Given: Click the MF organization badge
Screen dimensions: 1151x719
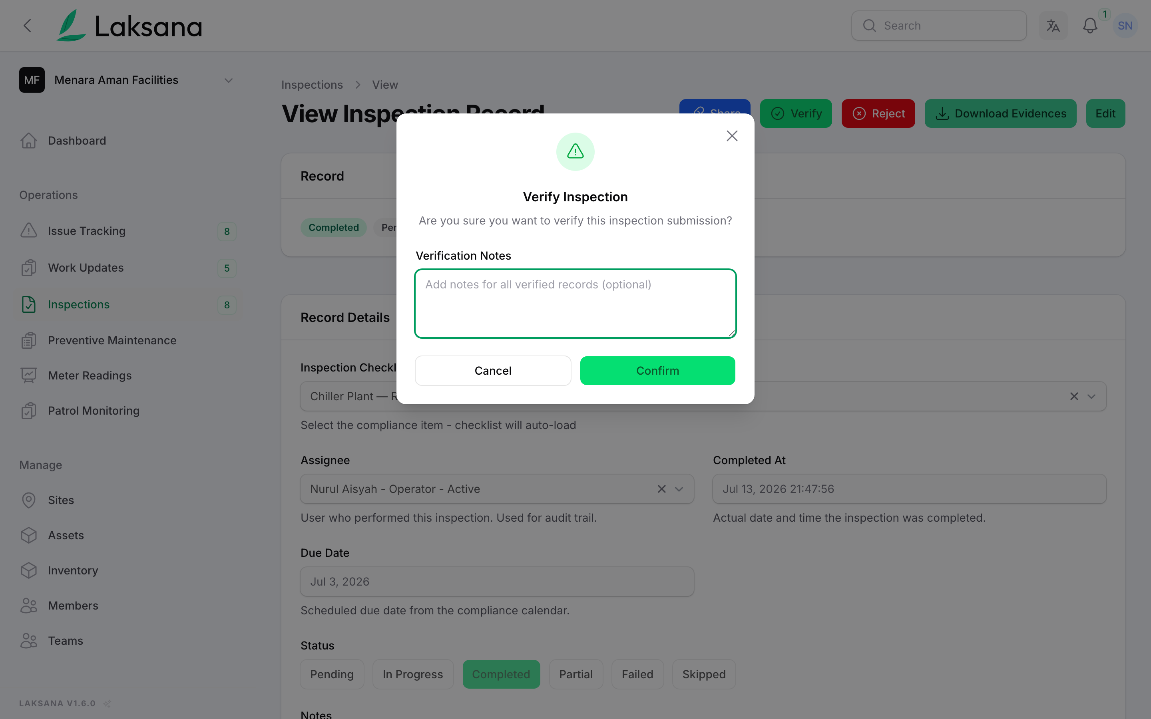Looking at the screenshot, I should point(32,80).
